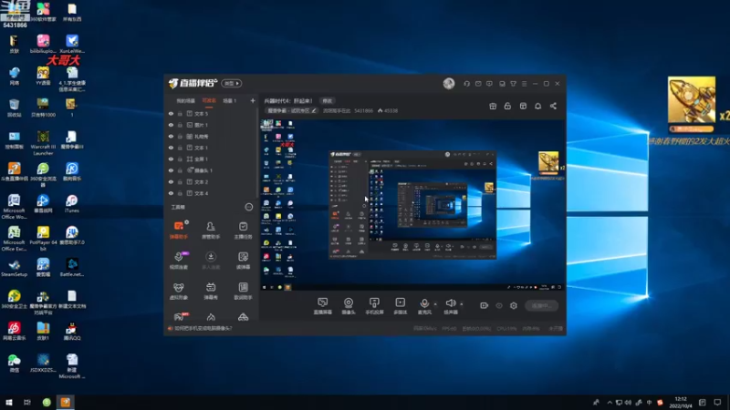Open the Battle.net desktop shortcut
The width and height of the screenshot is (730, 410).
(72, 267)
